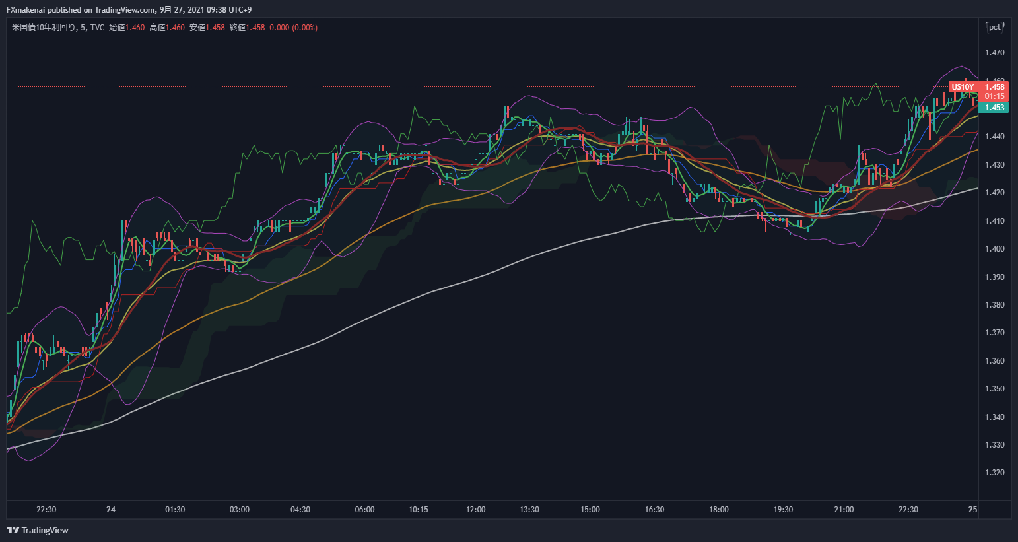The width and height of the screenshot is (1018, 542).
Task: Click the red 1.458 current price tag
Action: click(x=994, y=87)
